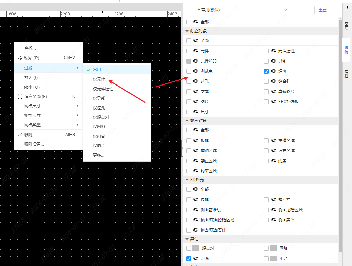Select 仅元件 from the filter submenu
The image size is (352, 266).
(x=99, y=79)
